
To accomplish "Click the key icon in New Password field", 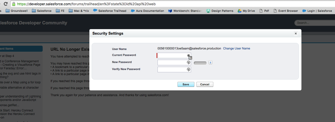I will pyautogui.click(x=188, y=63).
